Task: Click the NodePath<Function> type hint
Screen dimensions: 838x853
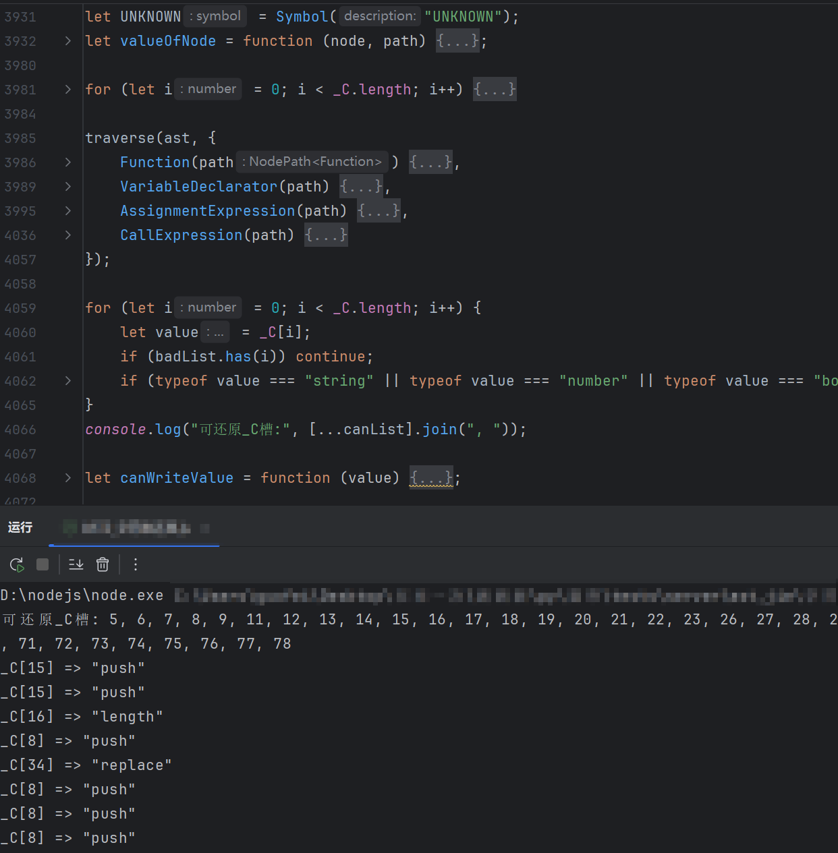Action: (x=312, y=162)
